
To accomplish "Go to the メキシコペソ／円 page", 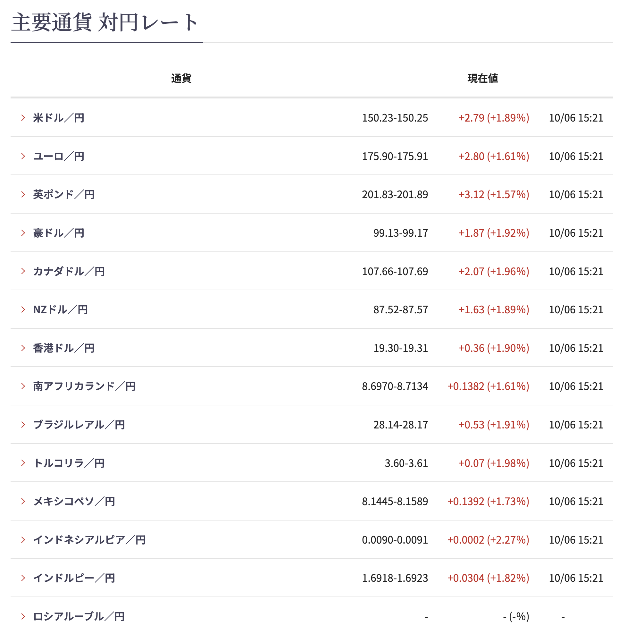I will tap(74, 501).
